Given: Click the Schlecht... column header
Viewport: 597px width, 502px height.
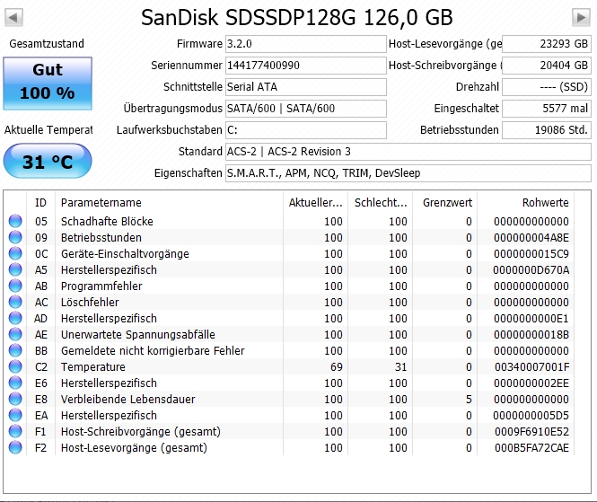Looking at the screenshot, I should [x=380, y=203].
